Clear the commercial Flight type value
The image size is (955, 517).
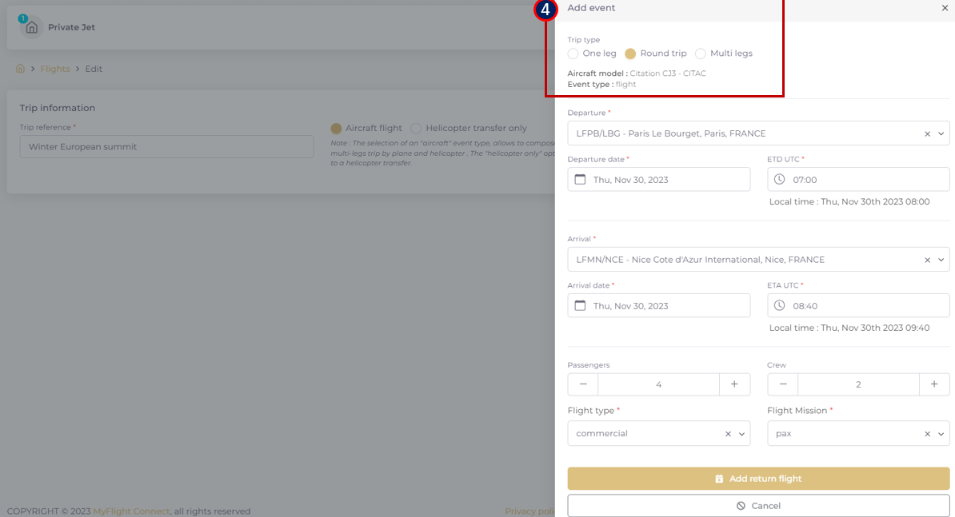pos(728,434)
